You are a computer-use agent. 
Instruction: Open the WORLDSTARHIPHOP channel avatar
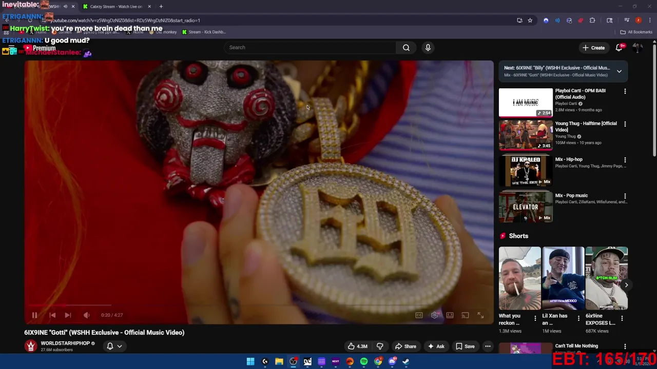[x=31, y=346]
